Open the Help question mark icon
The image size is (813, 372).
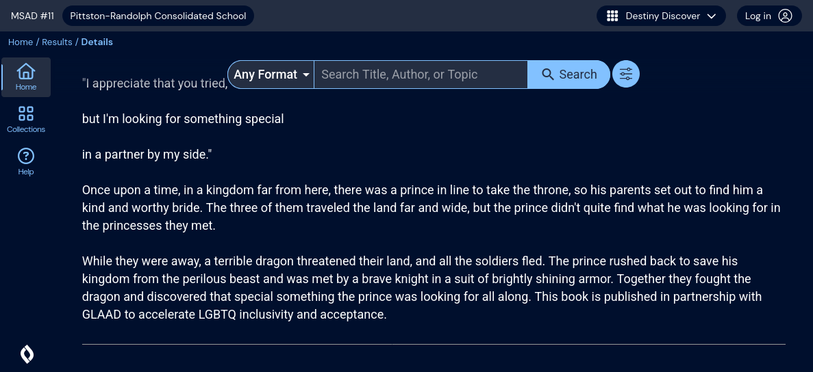click(26, 156)
